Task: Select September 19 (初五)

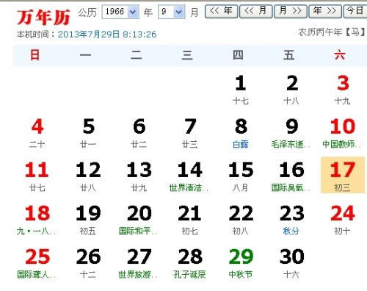Action: click(x=88, y=220)
